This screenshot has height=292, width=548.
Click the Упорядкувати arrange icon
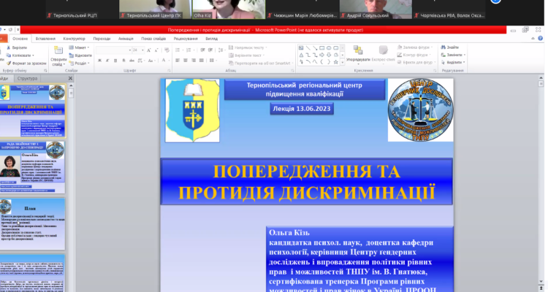358,50
